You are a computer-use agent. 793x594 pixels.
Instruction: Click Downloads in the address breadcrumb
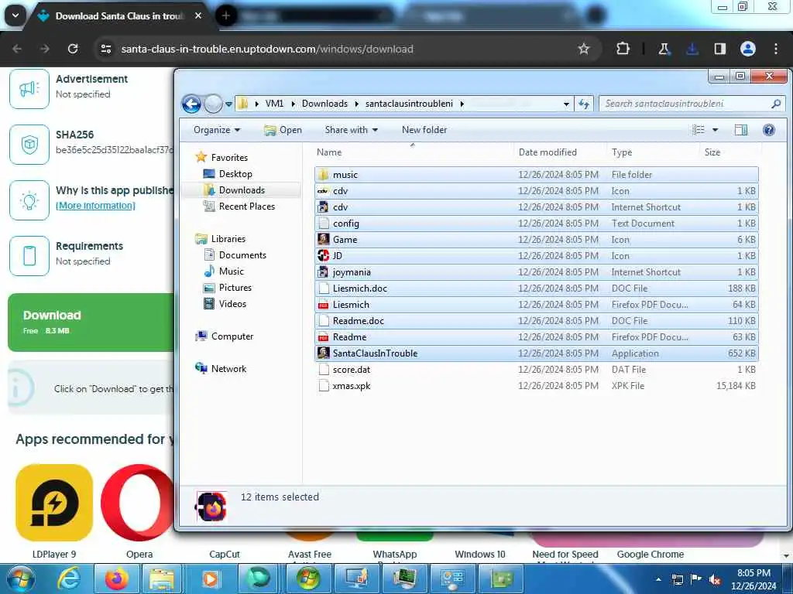[x=324, y=104]
